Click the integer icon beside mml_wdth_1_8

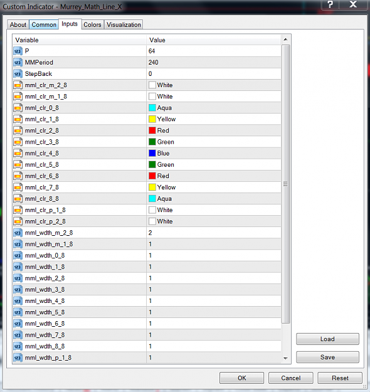click(x=18, y=267)
